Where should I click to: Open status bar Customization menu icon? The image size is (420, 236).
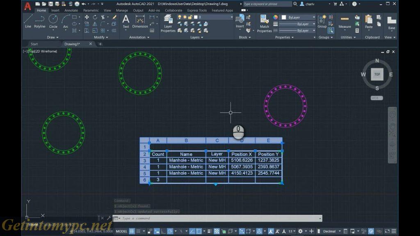tap(394, 231)
